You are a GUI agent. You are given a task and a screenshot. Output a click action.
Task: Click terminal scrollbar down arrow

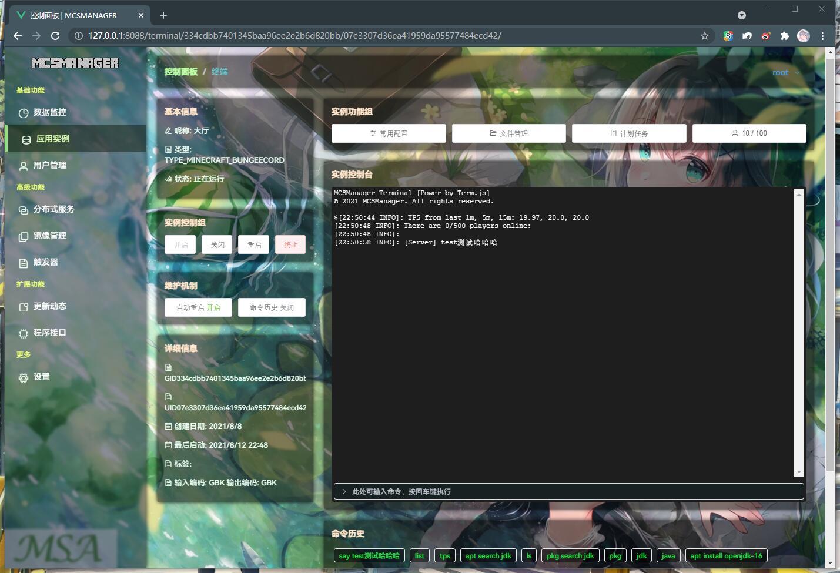tap(799, 472)
